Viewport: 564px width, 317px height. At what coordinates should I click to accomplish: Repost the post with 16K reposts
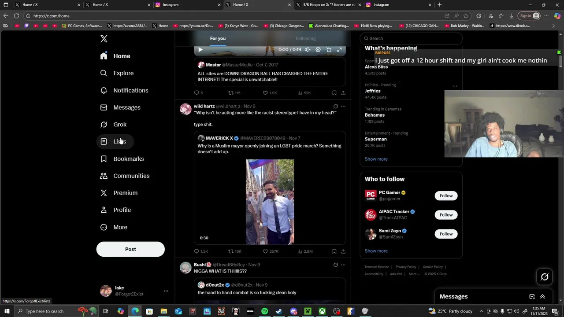point(234,251)
